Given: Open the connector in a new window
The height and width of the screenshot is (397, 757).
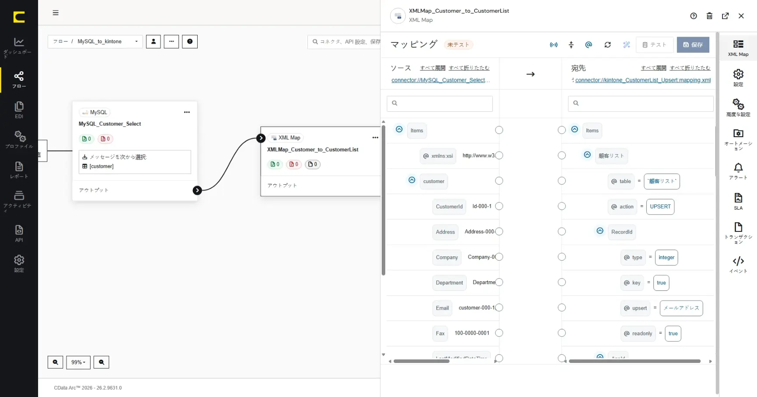Looking at the screenshot, I should (725, 16).
